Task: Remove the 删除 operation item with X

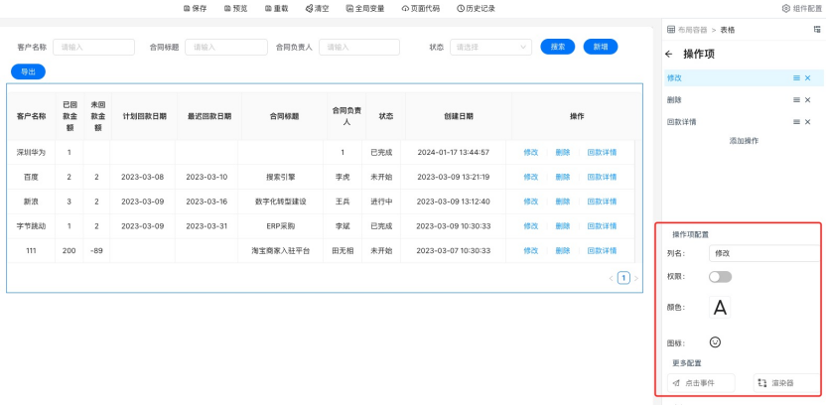Action: (x=807, y=100)
